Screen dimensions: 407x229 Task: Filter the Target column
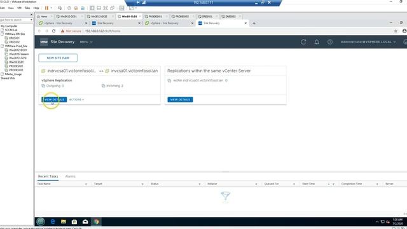coord(142,184)
